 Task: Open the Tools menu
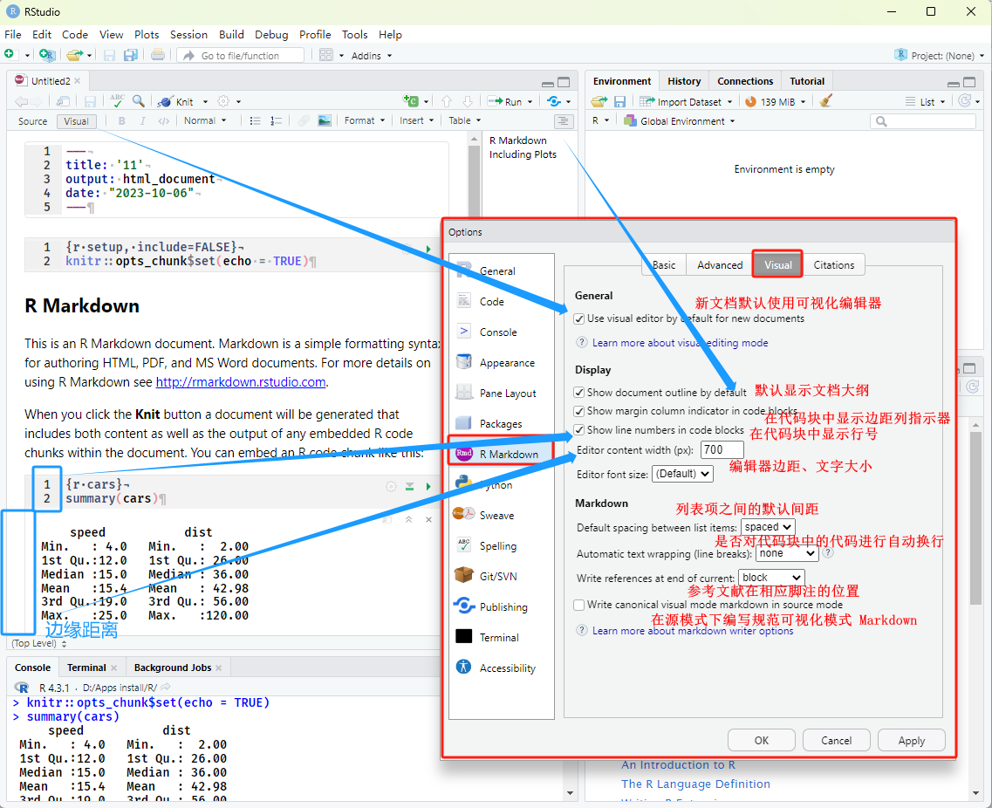point(354,34)
